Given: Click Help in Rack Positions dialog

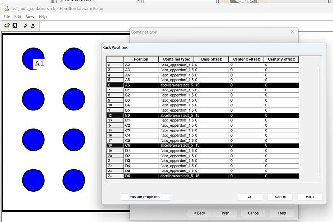Looking at the screenshot, I should [310, 197].
